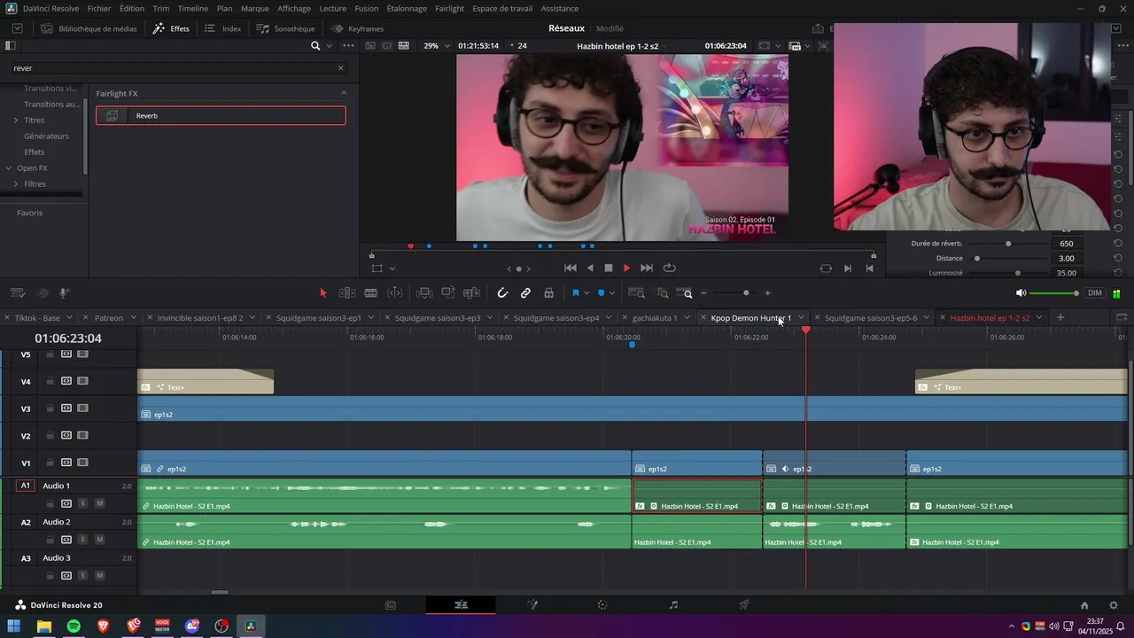The height and width of the screenshot is (638, 1134).
Task: Collapse the Fairlight FX section
Action: (344, 93)
